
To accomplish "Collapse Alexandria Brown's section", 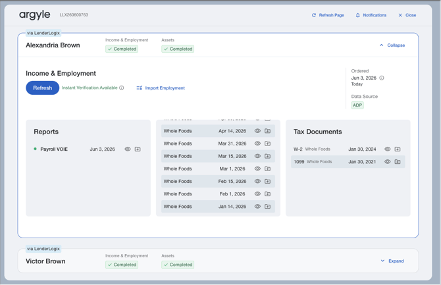I will pos(392,45).
